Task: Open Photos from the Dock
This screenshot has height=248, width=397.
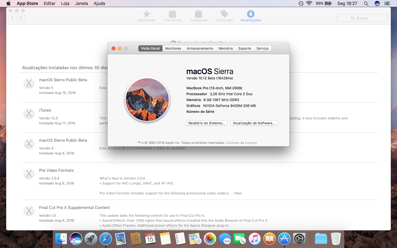Action: tap(210, 239)
